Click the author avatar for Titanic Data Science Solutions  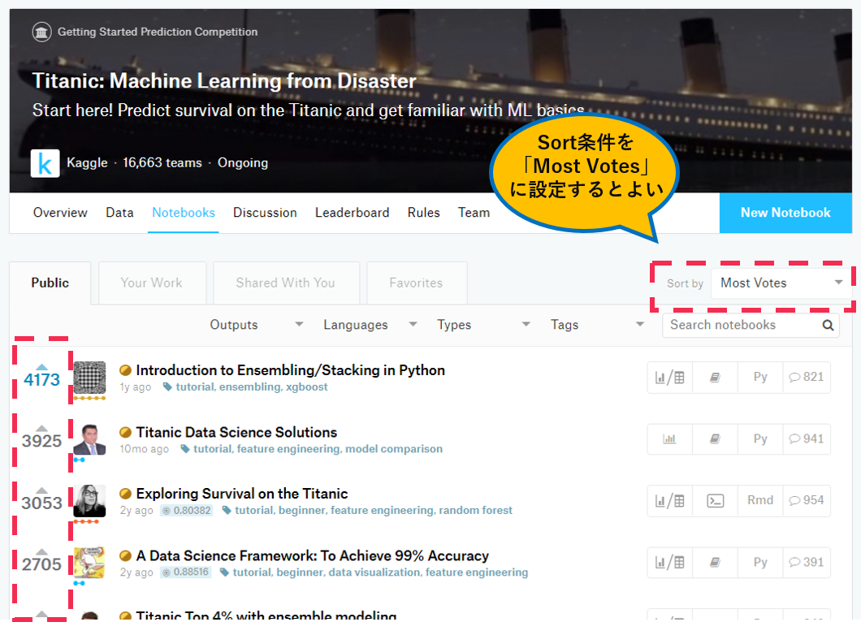pyautogui.click(x=89, y=440)
